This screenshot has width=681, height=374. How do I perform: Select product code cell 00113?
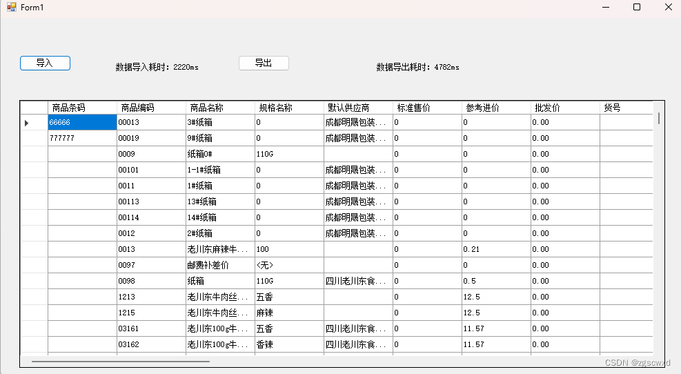point(151,201)
